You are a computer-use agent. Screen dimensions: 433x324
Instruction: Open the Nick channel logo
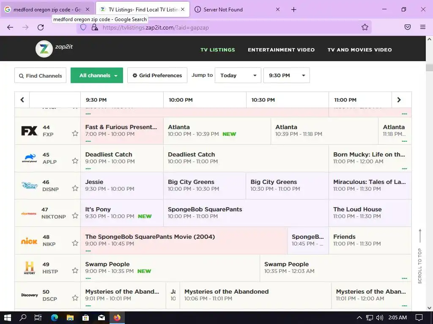[x=29, y=241]
